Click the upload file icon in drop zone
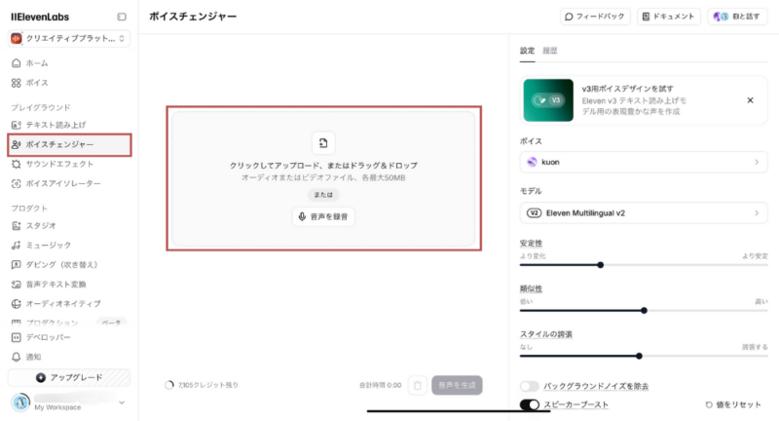 [x=323, y=142]
